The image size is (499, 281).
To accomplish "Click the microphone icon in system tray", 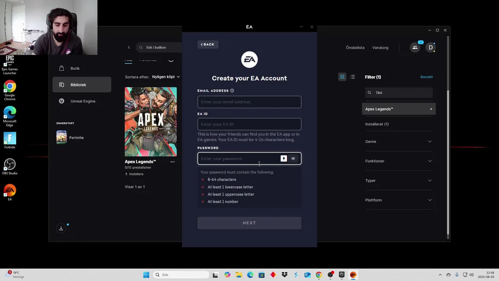I will (457, 275).
